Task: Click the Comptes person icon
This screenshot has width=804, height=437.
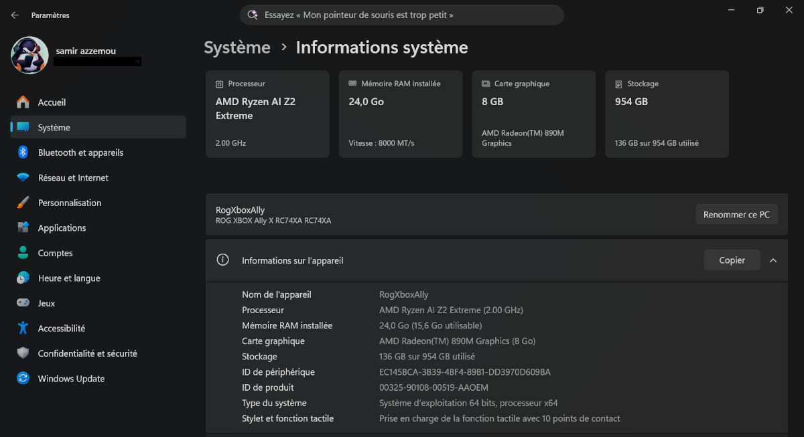Action: (x=23, y=253)
